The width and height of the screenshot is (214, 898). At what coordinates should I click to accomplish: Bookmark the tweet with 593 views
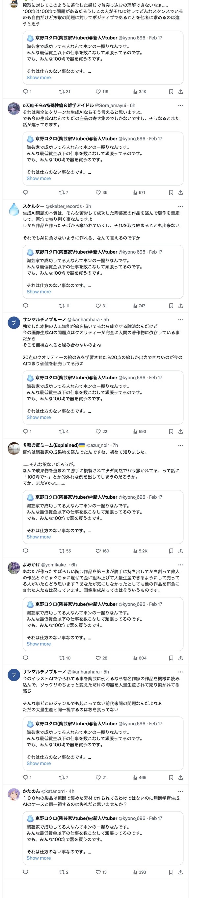(x=171, y=431)
